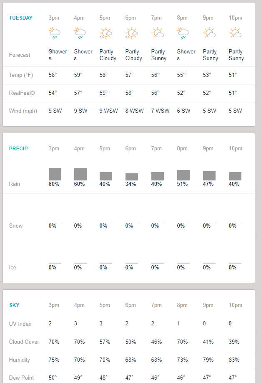This screenshot has width=261, height=383.
Task: Select the SKY section heading
Action: 15,305
